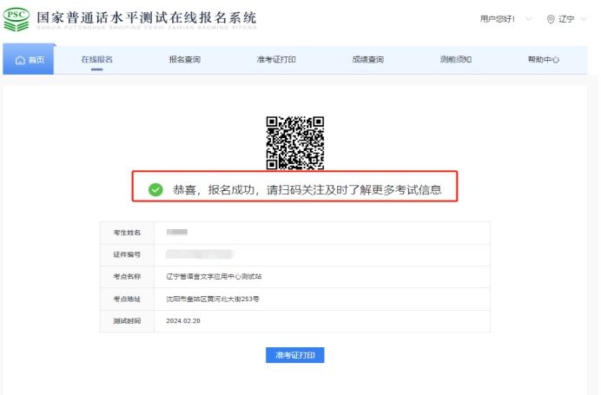Click the 考点名称 label cell
601x395 pixels.
click(x=127, y=277)
